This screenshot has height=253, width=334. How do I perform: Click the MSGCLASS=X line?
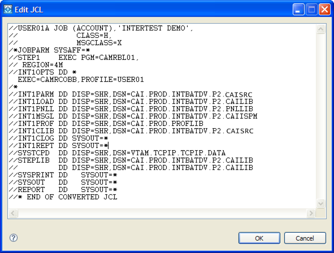coord(65,43)
